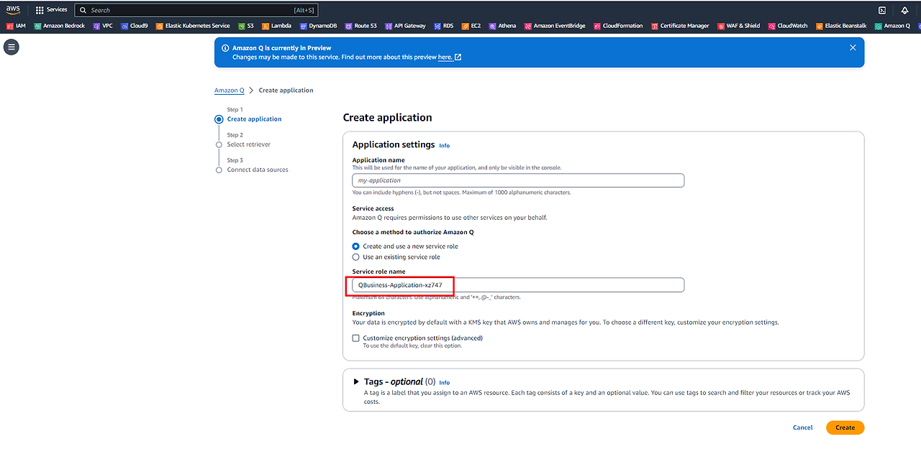Open the Elastic Beanstalk shortcut
The height and width of the screenshot is (464, 921).
click(x=841, y=26)
